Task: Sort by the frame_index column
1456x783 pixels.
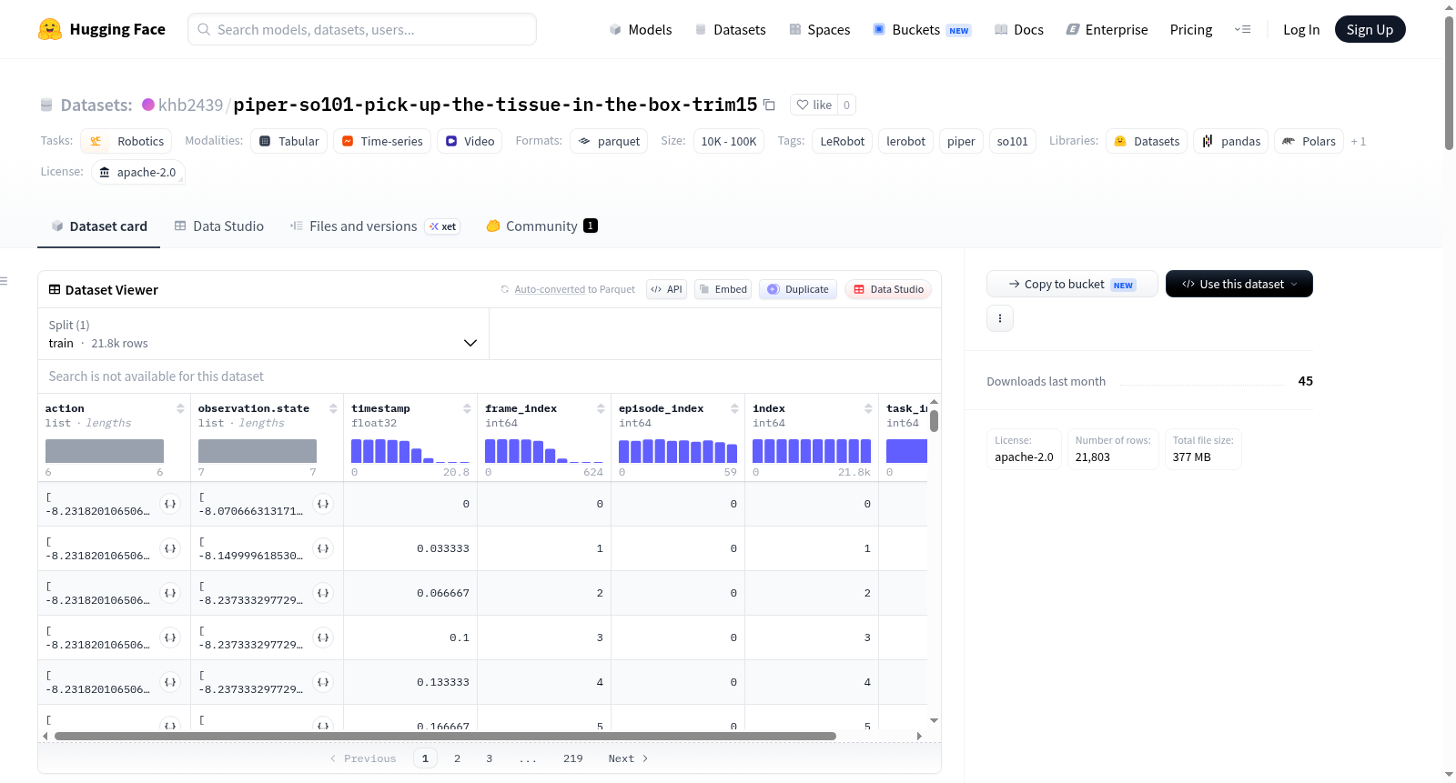Action: coord(601,408)
